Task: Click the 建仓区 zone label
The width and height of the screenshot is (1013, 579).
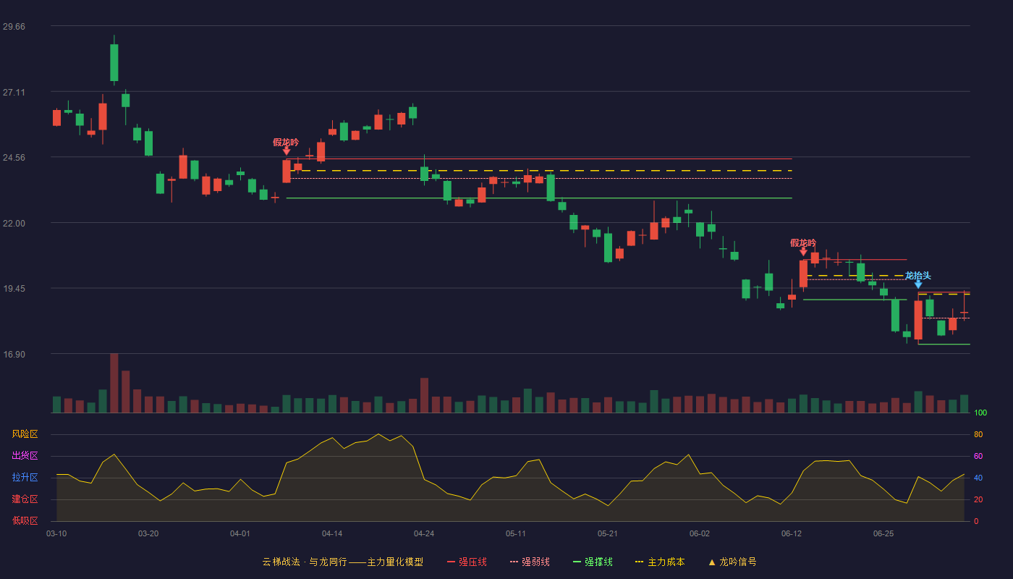Action: [x=25, y=499]
